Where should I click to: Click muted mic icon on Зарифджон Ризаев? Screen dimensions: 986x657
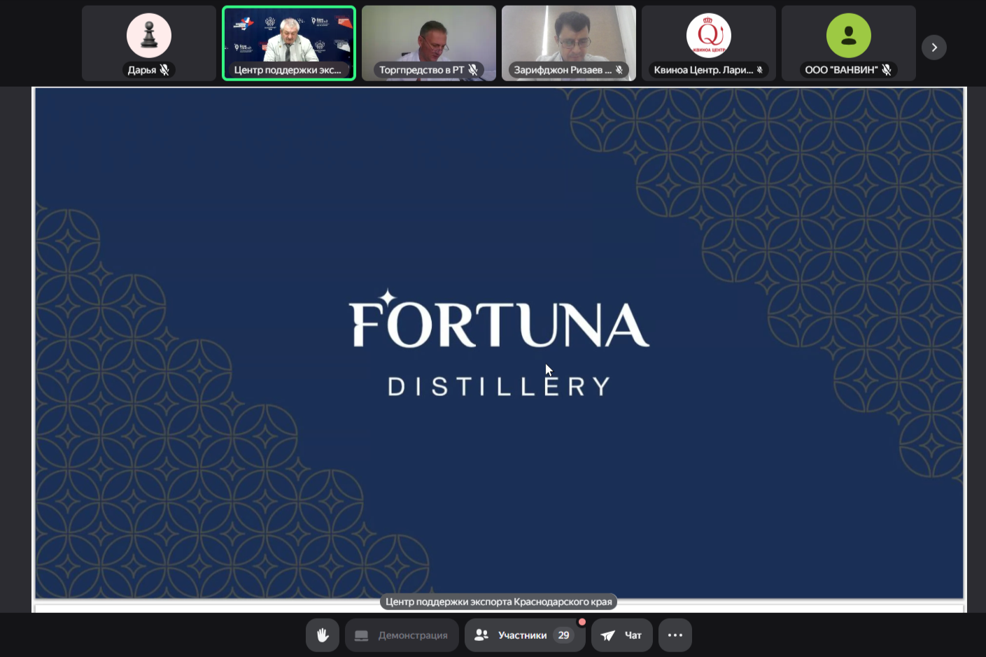tap(619, 70)
